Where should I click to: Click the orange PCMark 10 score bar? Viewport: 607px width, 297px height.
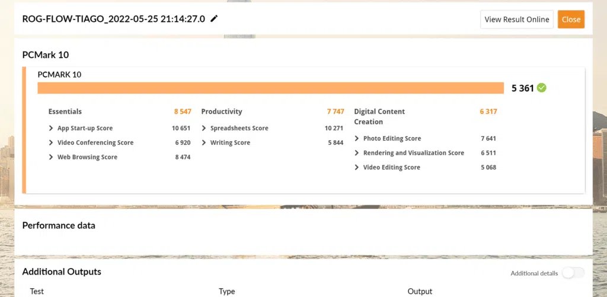(x=270, y=88)
